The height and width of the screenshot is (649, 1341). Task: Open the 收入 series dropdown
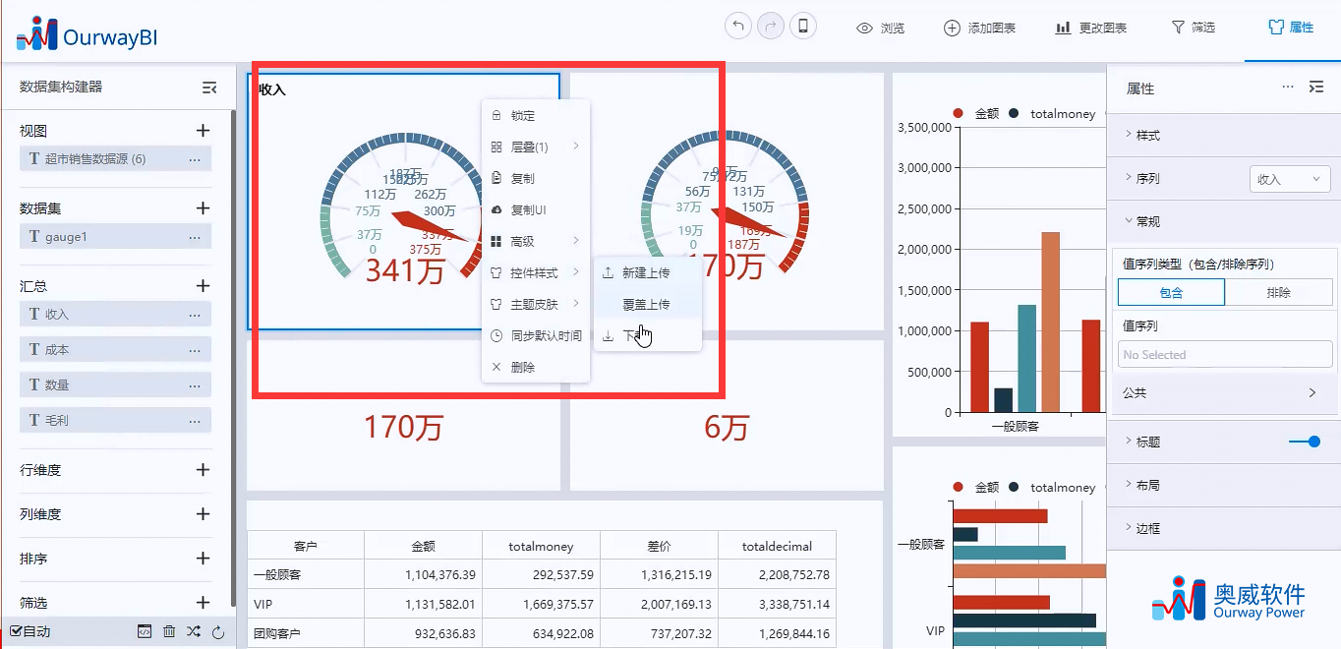[x=1290, y=179]
